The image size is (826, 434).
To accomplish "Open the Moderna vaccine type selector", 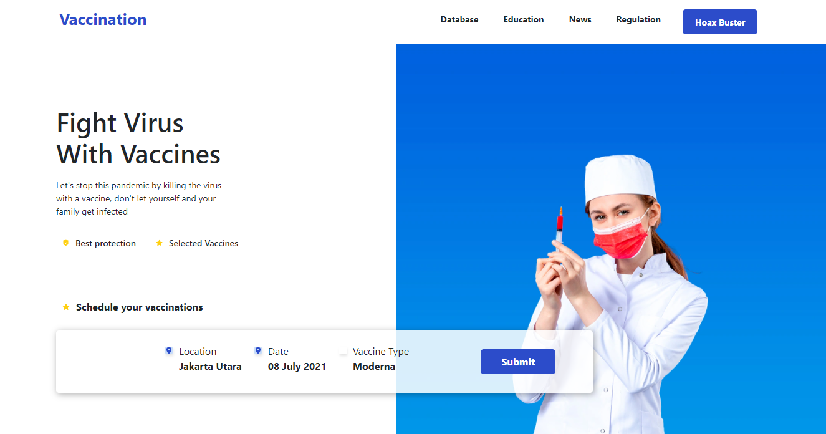I will [x=374, y=367].
